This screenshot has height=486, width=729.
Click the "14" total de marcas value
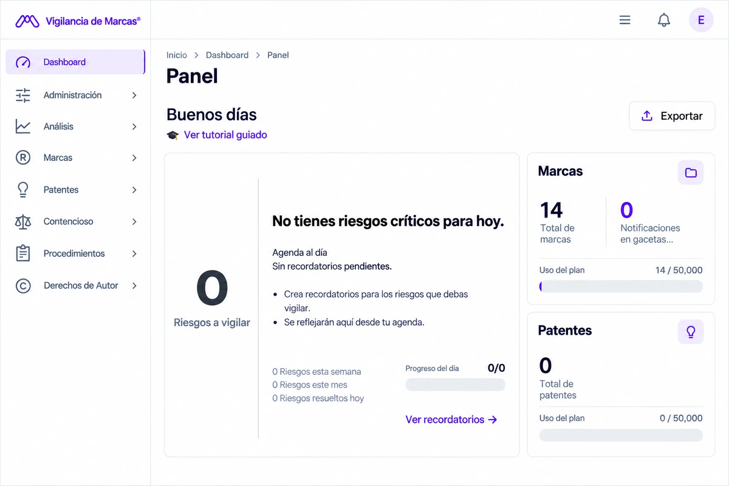(x=552, y=210)
